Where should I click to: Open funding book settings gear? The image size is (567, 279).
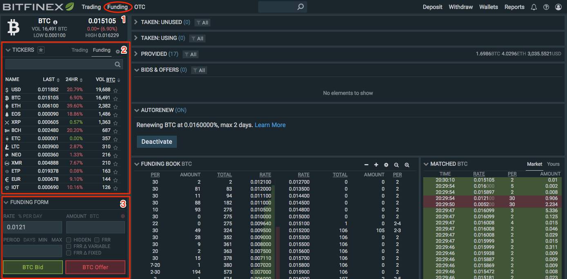click(x=386, y=165)
